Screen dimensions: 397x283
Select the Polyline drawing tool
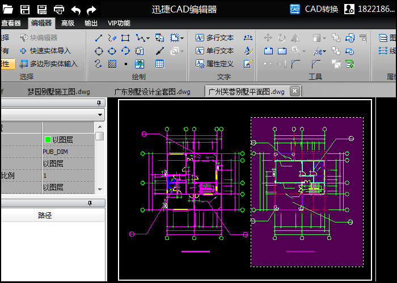click(140, 38)
